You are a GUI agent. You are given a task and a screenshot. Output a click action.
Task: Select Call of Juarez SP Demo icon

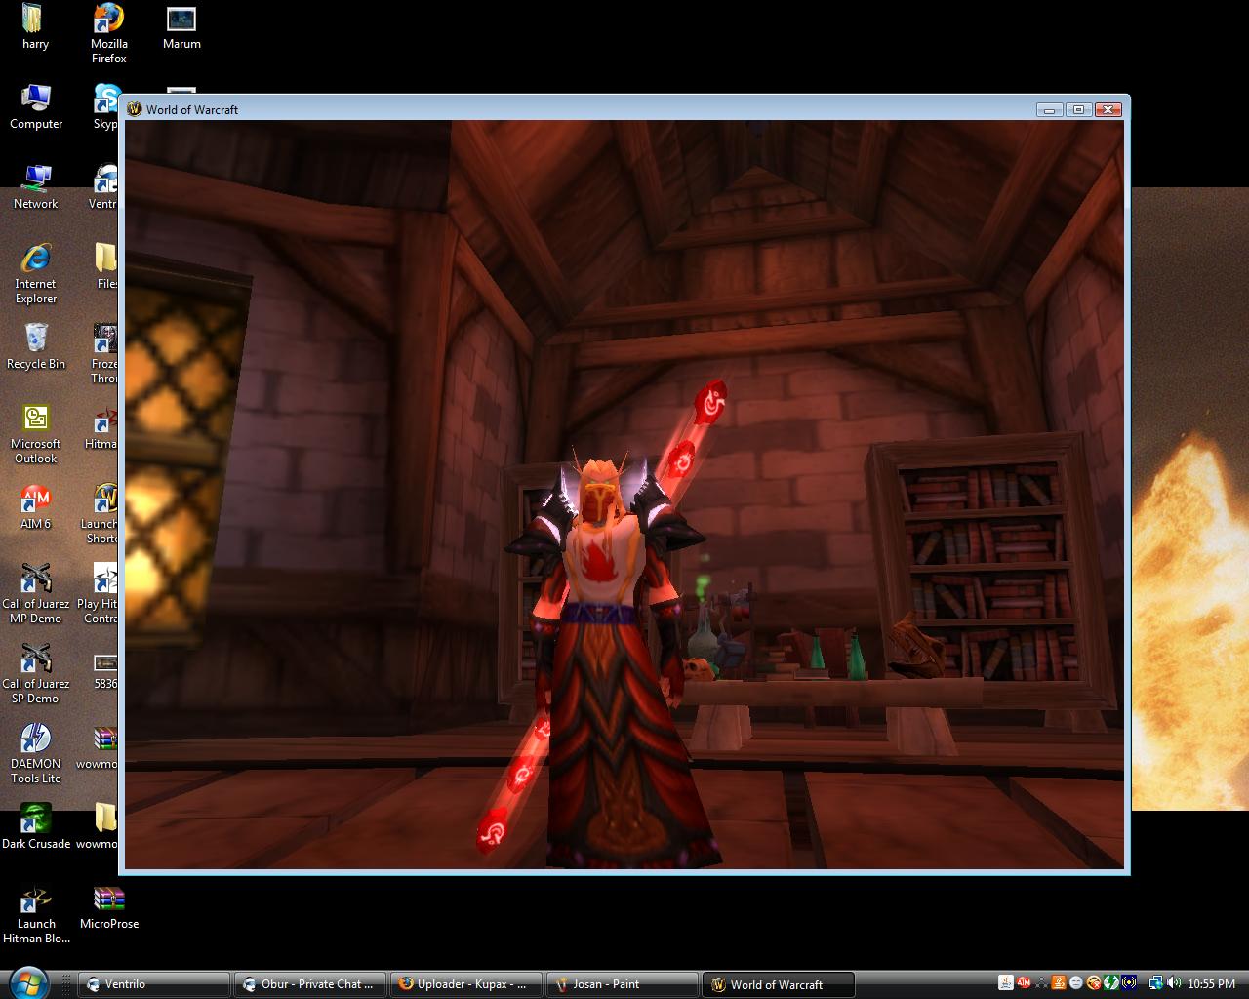(36, 673)
